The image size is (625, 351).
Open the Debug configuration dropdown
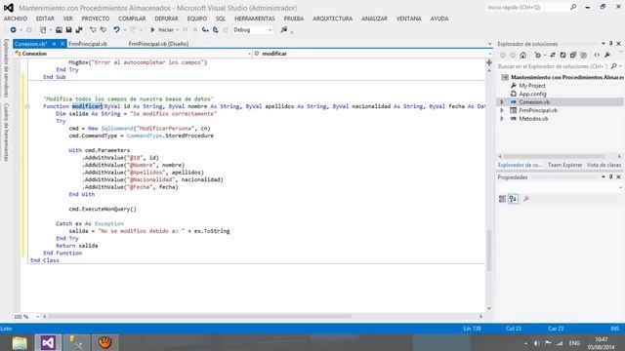252,30
